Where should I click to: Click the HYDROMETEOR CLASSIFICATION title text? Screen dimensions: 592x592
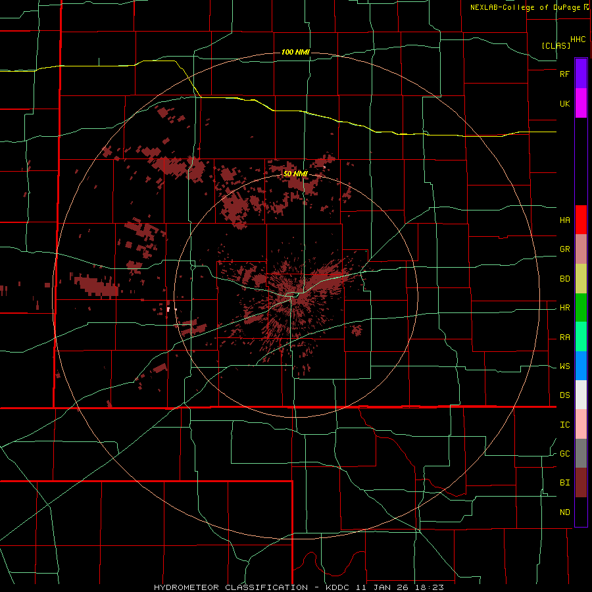pyautogui.click(x=231, y=587)
